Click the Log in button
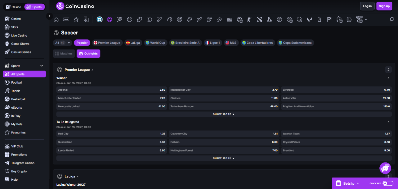 click(x=367, y=6)
